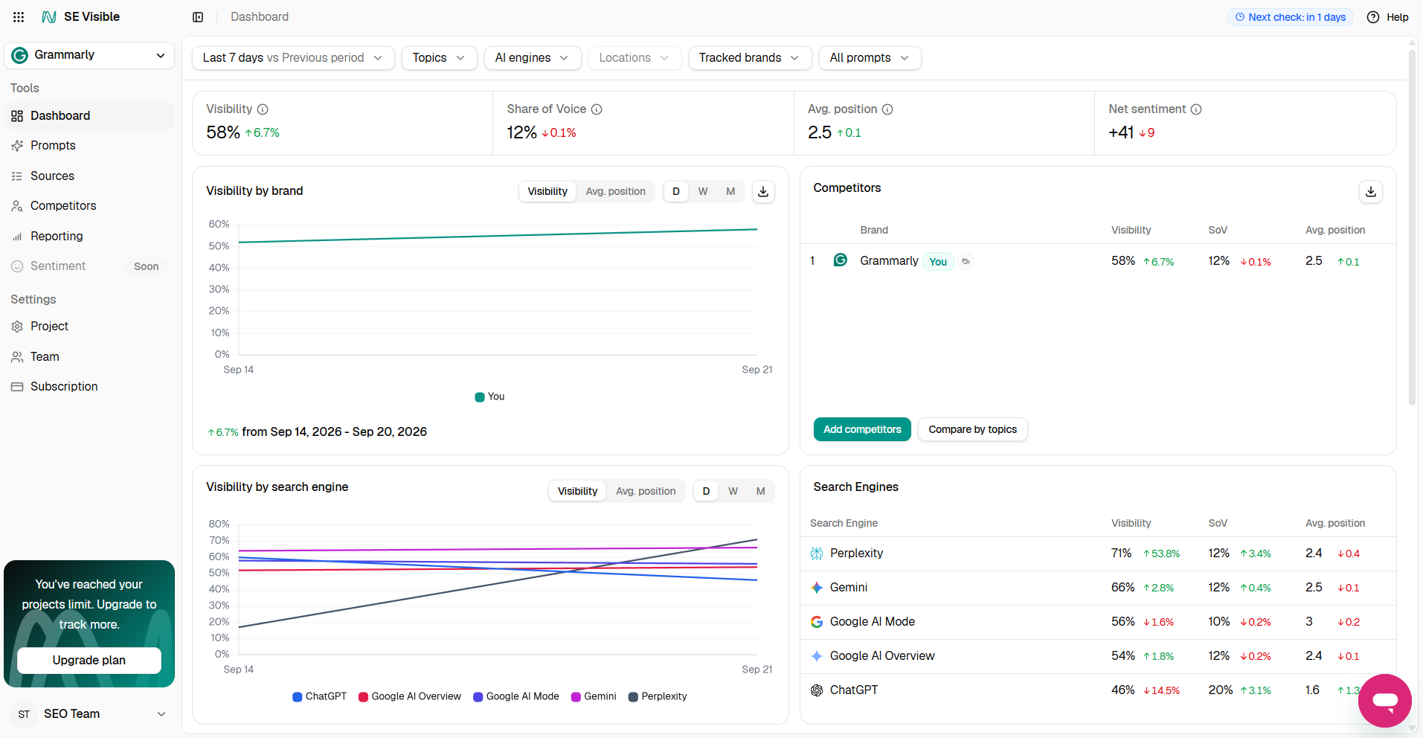
Task: Open the Last 7 days period dropdown
Action: 293,58
